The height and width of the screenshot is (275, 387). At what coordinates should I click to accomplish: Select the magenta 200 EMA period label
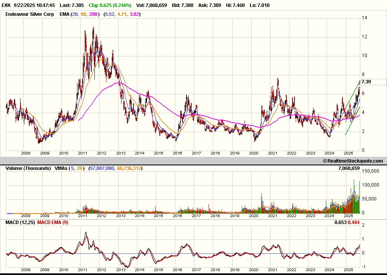click(x=93, y=14)
